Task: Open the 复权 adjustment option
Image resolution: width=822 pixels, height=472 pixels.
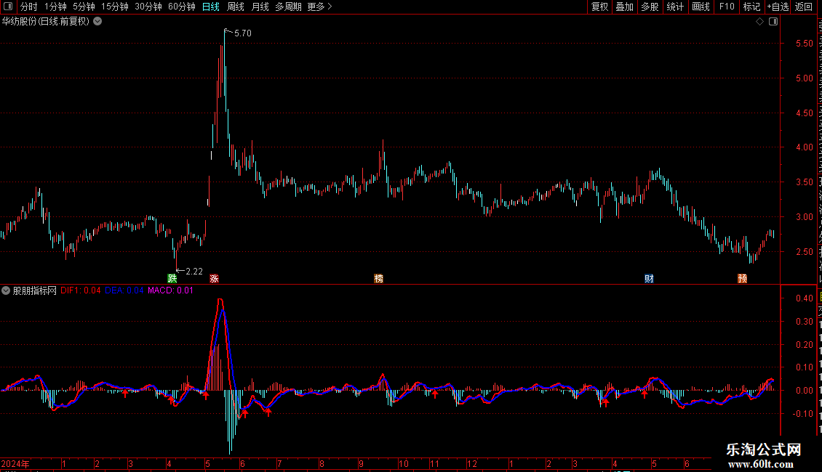Action: coord(599,7)
